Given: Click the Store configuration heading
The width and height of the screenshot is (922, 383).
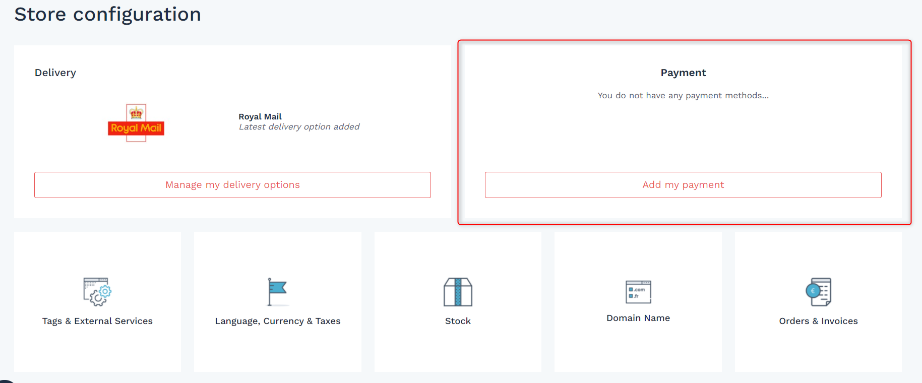Looking at the screenshot, I should click(107, 14).
